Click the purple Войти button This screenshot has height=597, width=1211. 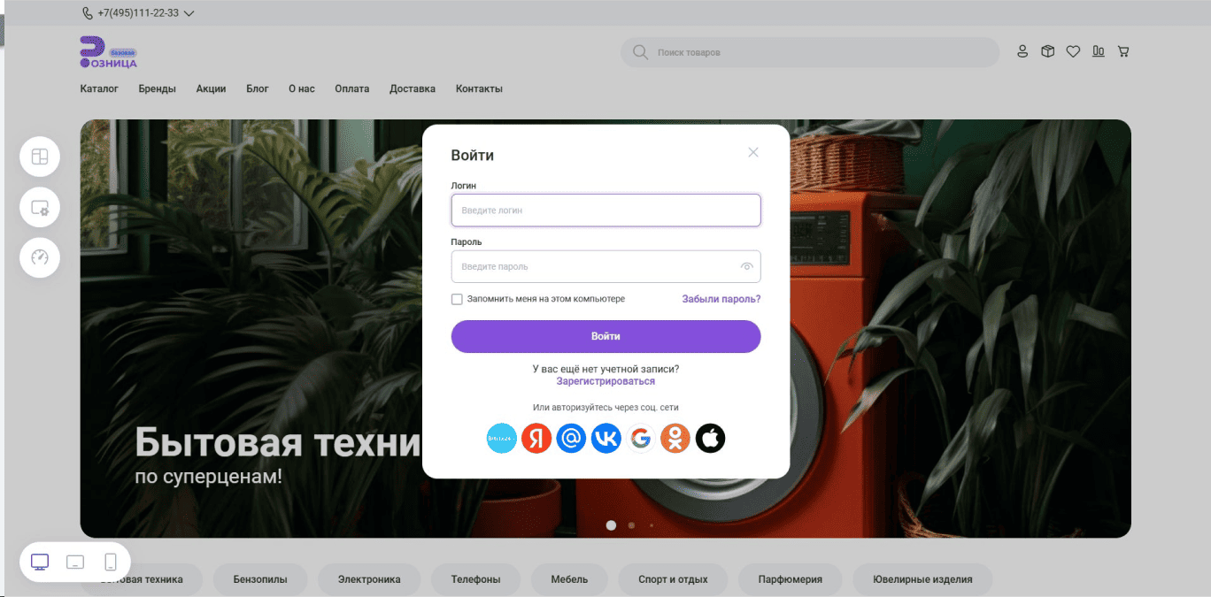pos(605,336)
